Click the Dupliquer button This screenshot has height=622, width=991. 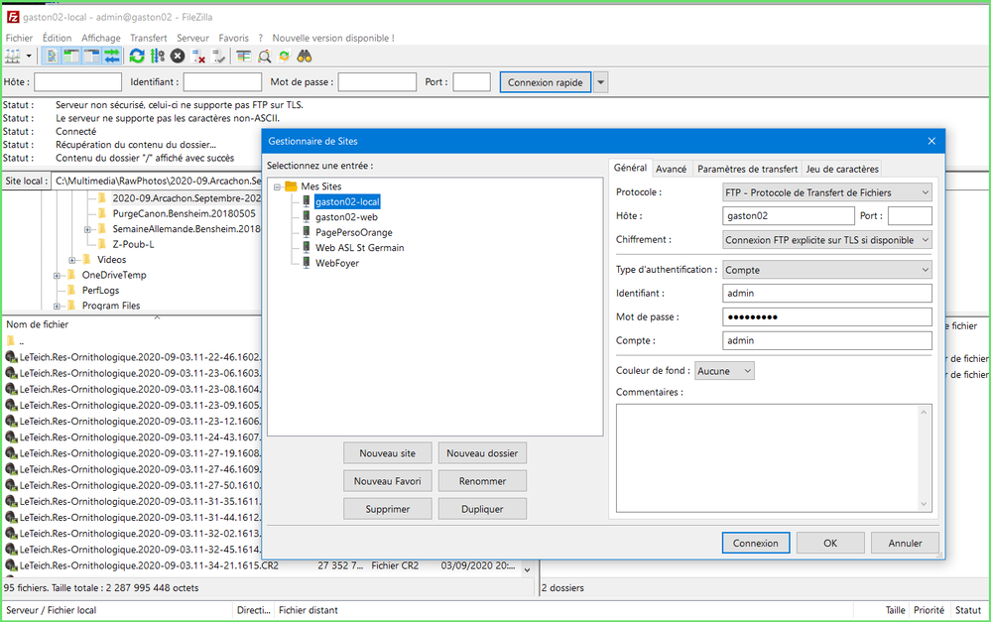(x=482, y=509)
